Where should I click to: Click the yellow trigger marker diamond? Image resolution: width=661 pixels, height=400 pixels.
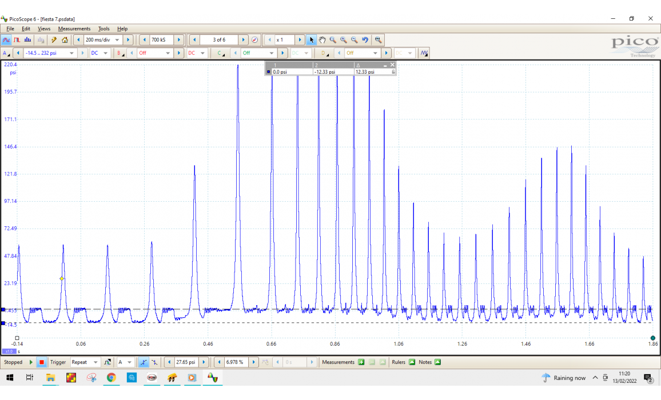pyautogui.click(x=62, y=279)
